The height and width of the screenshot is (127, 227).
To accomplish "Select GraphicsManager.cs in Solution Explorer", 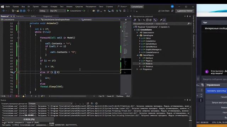I will pos(153,49).
